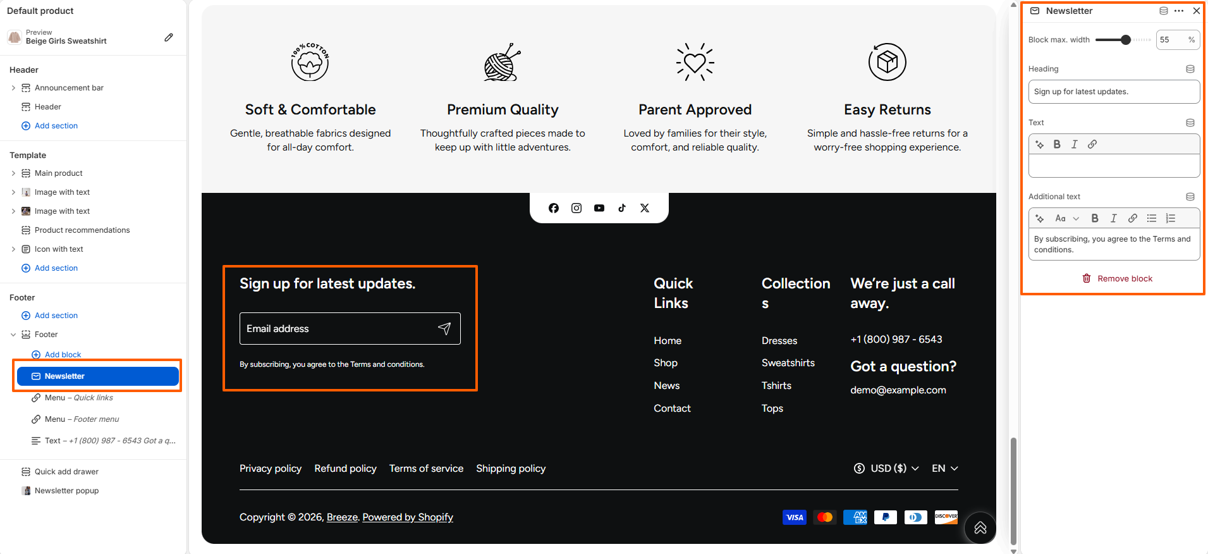Submit email with the paper plane icon

click(x=444, y=328)
